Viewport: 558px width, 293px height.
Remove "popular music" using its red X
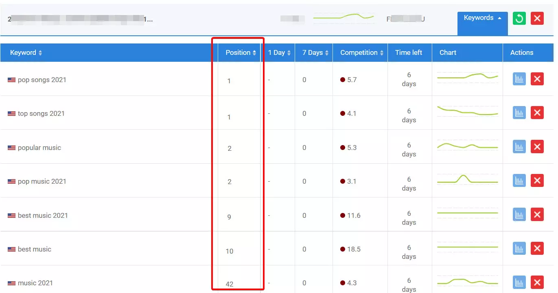click(x=537, y=146)
